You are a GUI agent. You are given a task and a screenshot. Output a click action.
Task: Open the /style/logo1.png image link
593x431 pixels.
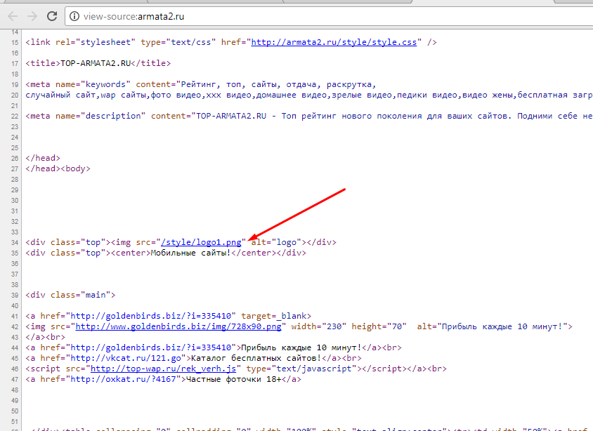tap(202, 242)
